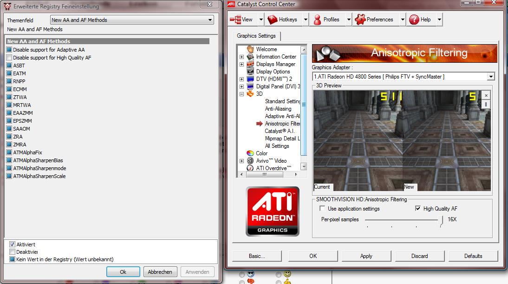
Task: Open the Themenfeld dropdown
Action: pos(132,20)
